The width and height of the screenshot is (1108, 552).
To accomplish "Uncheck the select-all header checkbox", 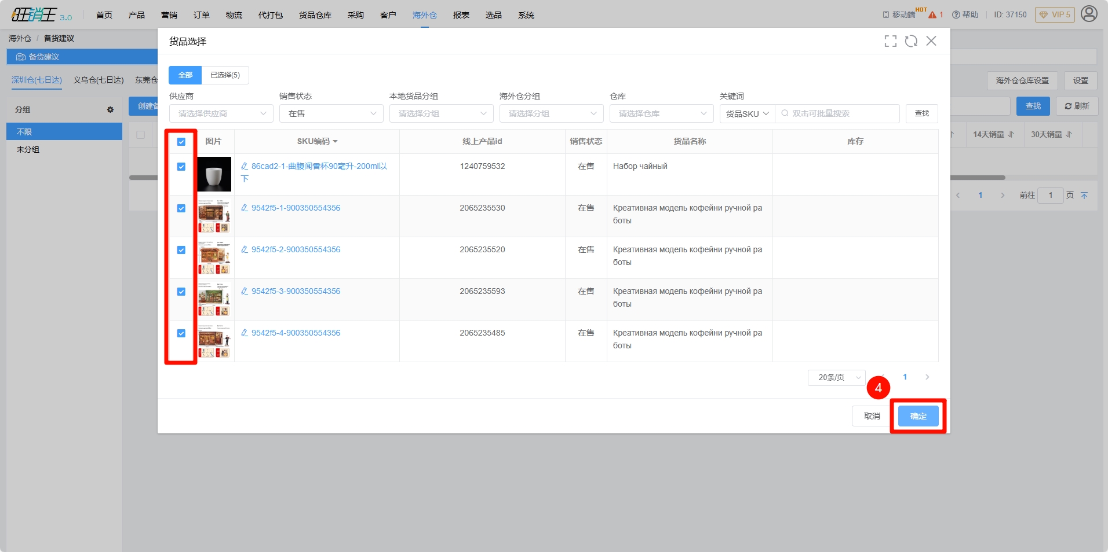I will tap(181, 142).
